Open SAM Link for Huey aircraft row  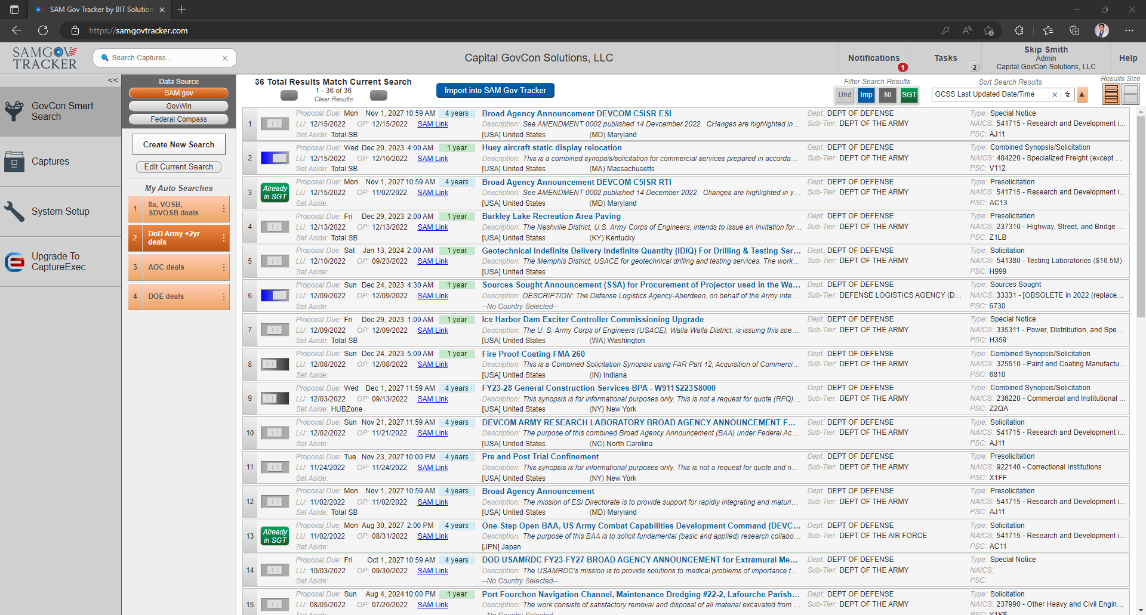point(433,159)
